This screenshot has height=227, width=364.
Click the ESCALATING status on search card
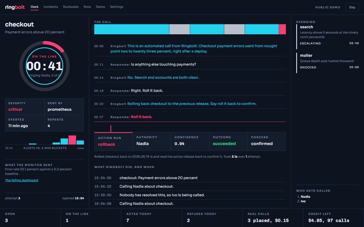point(310,43)
